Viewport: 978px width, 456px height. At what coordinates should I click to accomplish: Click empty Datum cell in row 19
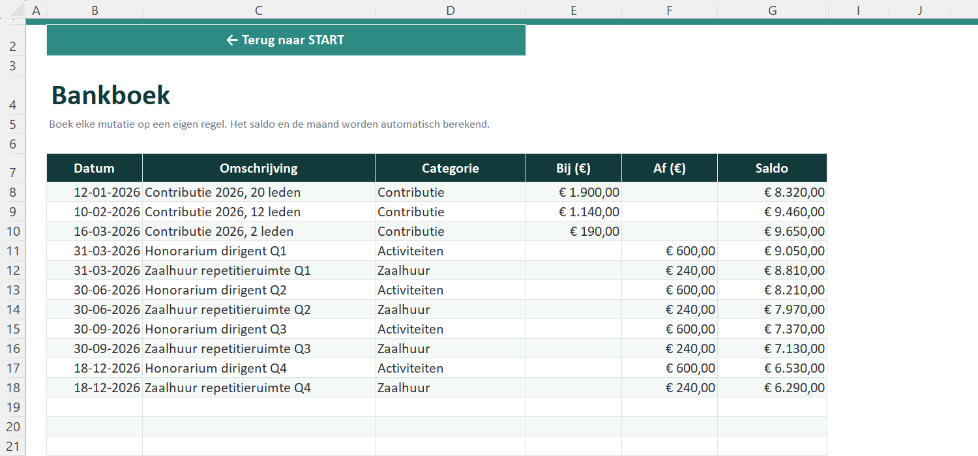[x=95, y=407]
